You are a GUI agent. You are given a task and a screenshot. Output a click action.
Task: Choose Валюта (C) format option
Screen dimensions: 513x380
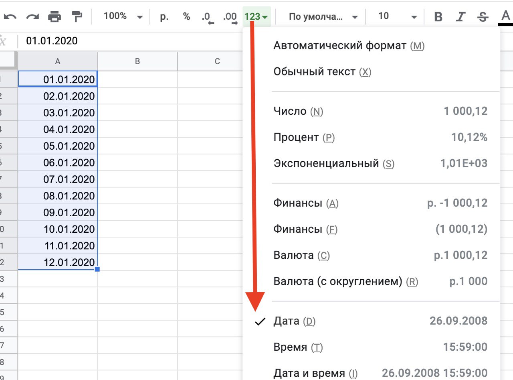(372, 256)
